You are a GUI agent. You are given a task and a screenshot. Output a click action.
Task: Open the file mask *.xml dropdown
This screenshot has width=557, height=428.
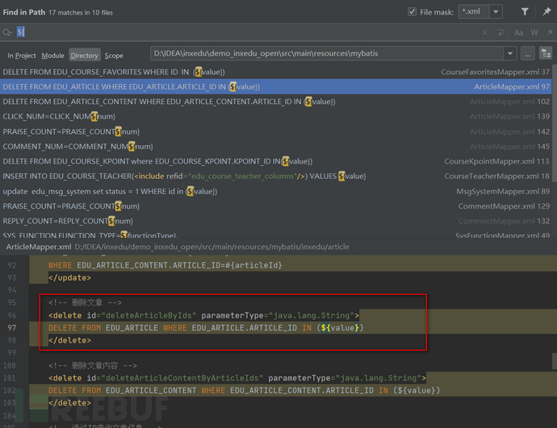point(495,11)
